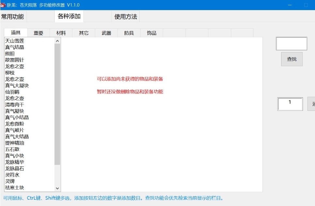Click the search text input box
Screen dimensions: 315x206
[x=291, y=44]
